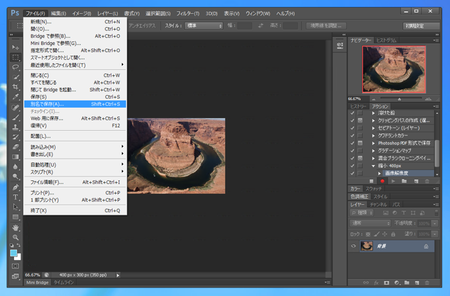Stop action recording in Actions panel

(x=371, y=181)
